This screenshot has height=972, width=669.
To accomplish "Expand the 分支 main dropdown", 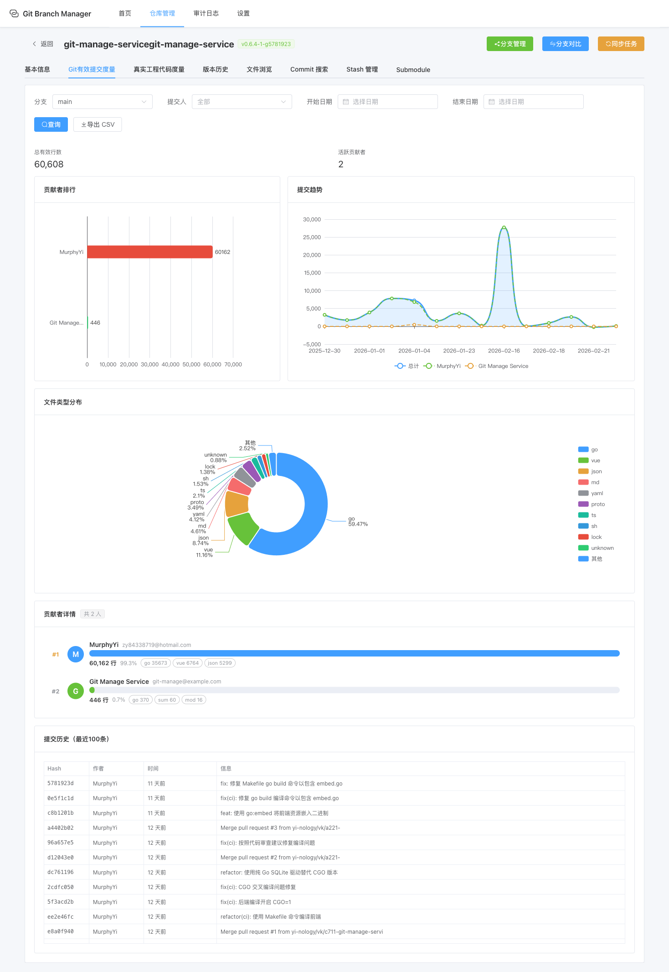I will pos(102,102).
